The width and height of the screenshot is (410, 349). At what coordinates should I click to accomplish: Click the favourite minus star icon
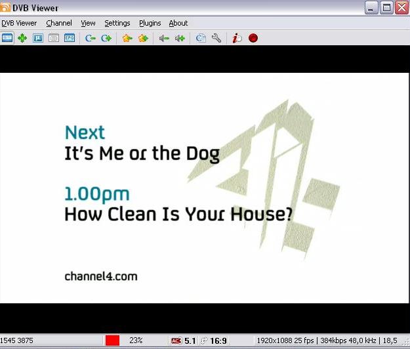pos(127,38)
